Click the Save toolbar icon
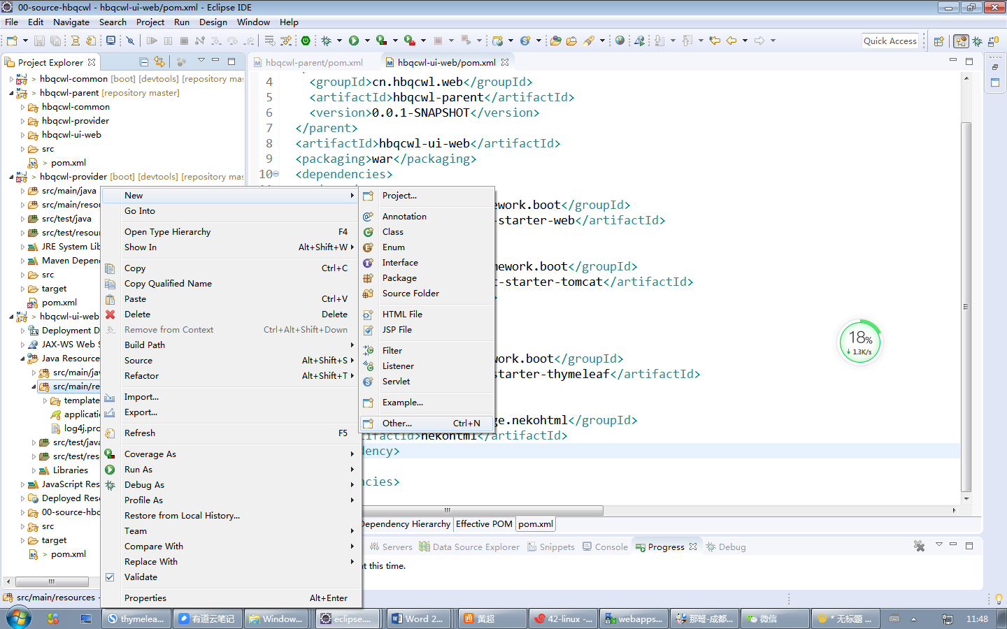The height and width of the screenshot is (629, 1007). point(39,41)
